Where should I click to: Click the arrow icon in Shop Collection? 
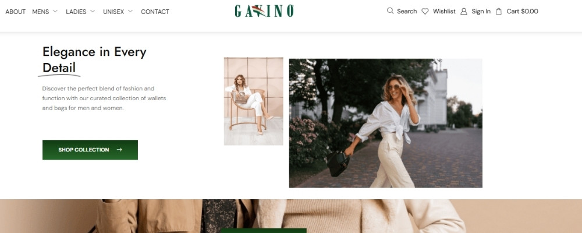pyautogui.click(x=119, y=150)
